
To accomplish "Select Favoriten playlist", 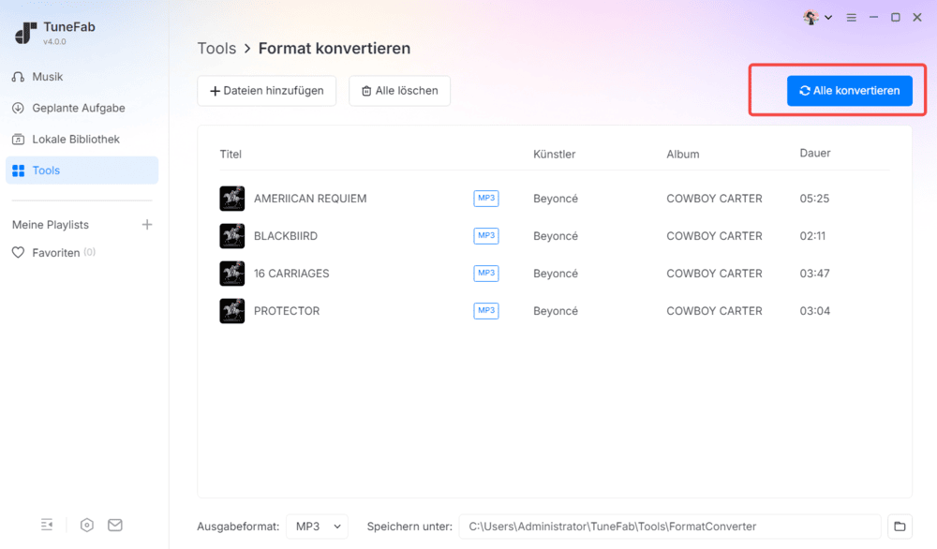I will [x=56, y=253].
